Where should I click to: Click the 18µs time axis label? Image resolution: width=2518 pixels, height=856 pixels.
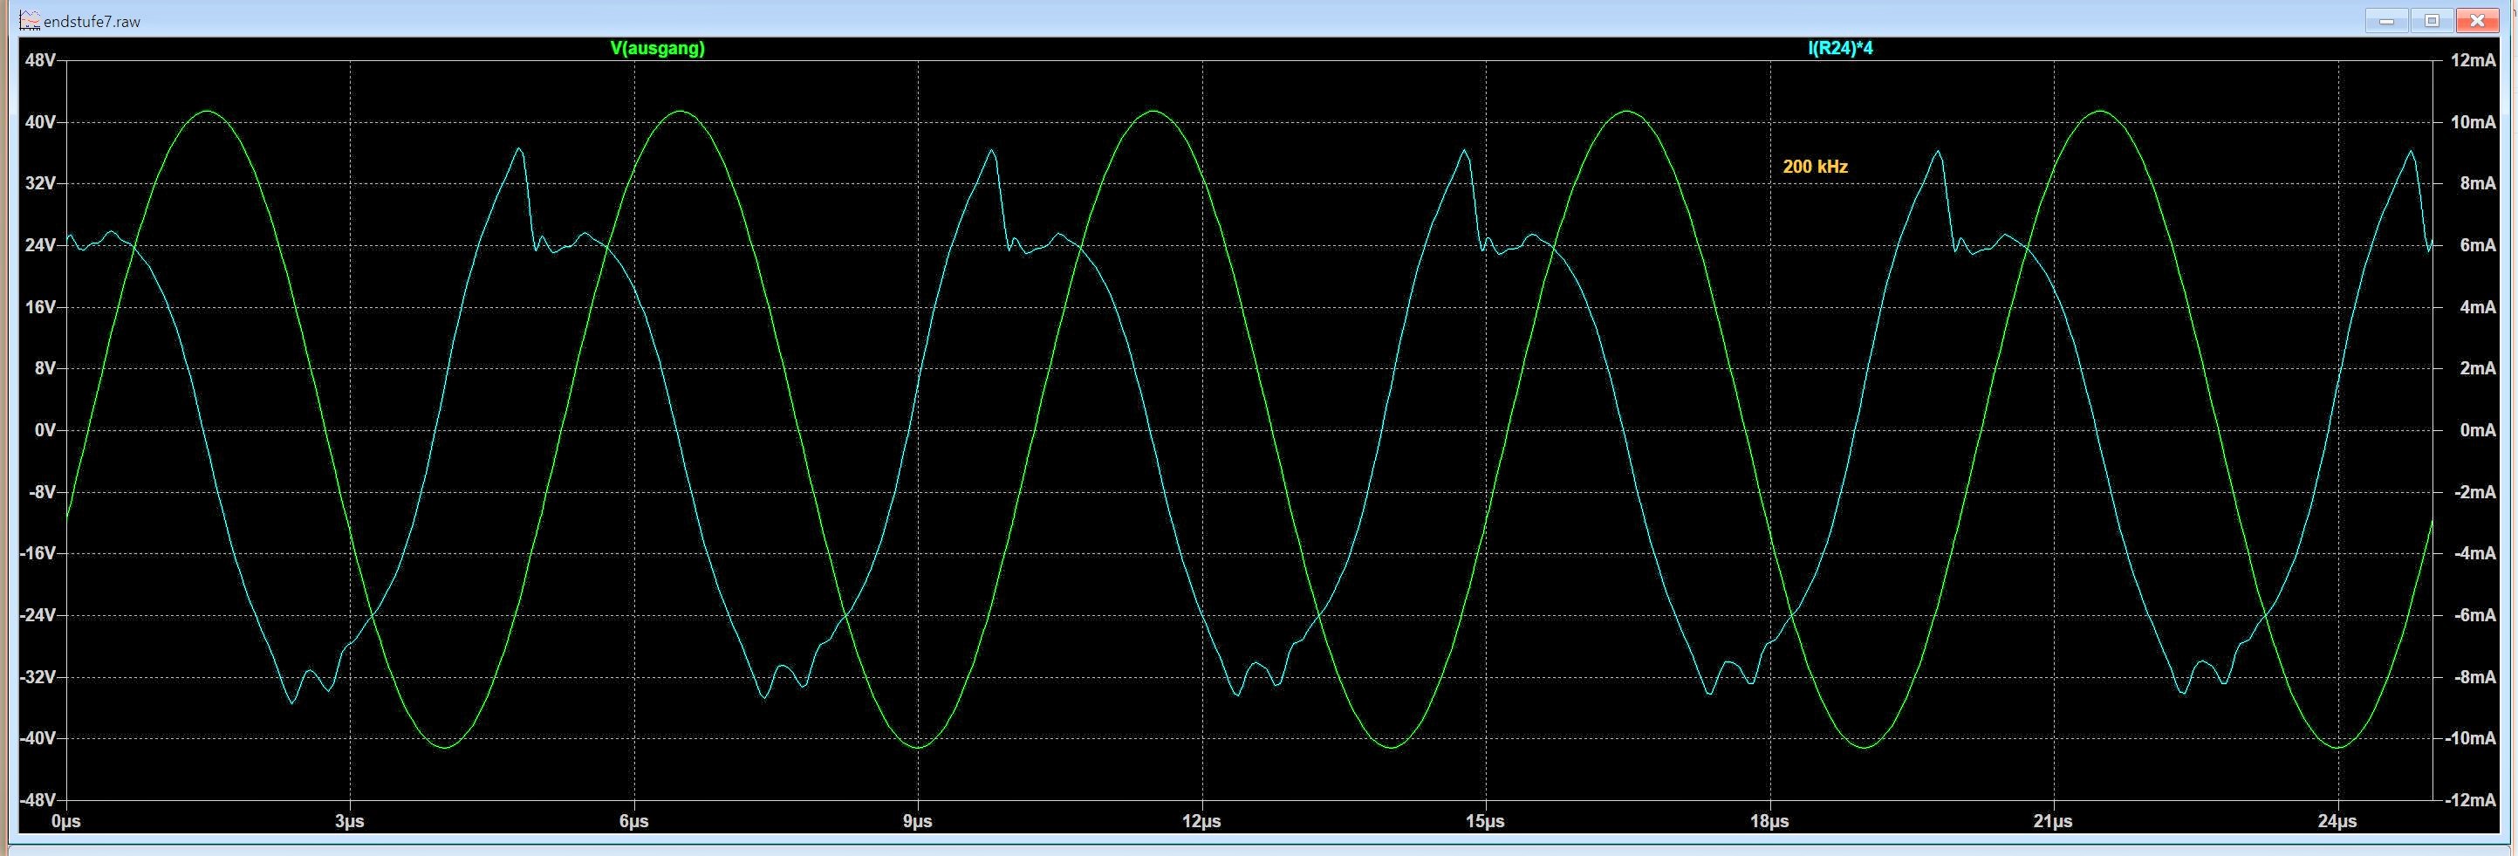(x=1769, y=822)
